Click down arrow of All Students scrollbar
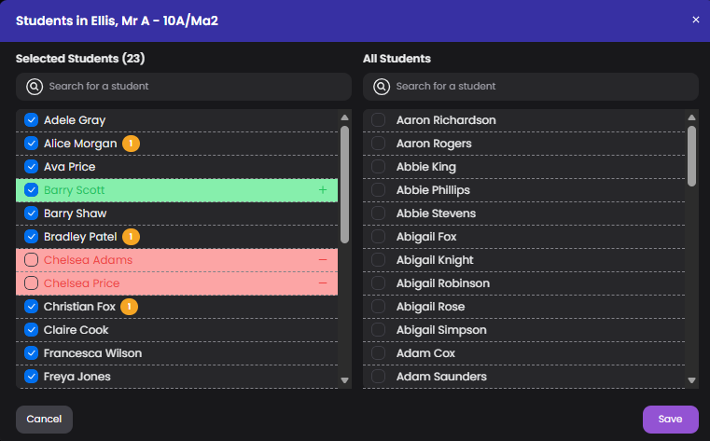 (x=691, y=380)
